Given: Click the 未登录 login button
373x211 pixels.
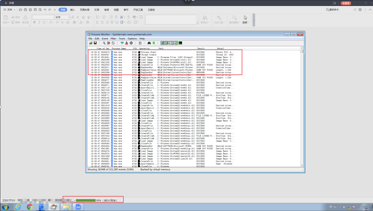Looking at the screenshot, I should [x=346, y=3].
